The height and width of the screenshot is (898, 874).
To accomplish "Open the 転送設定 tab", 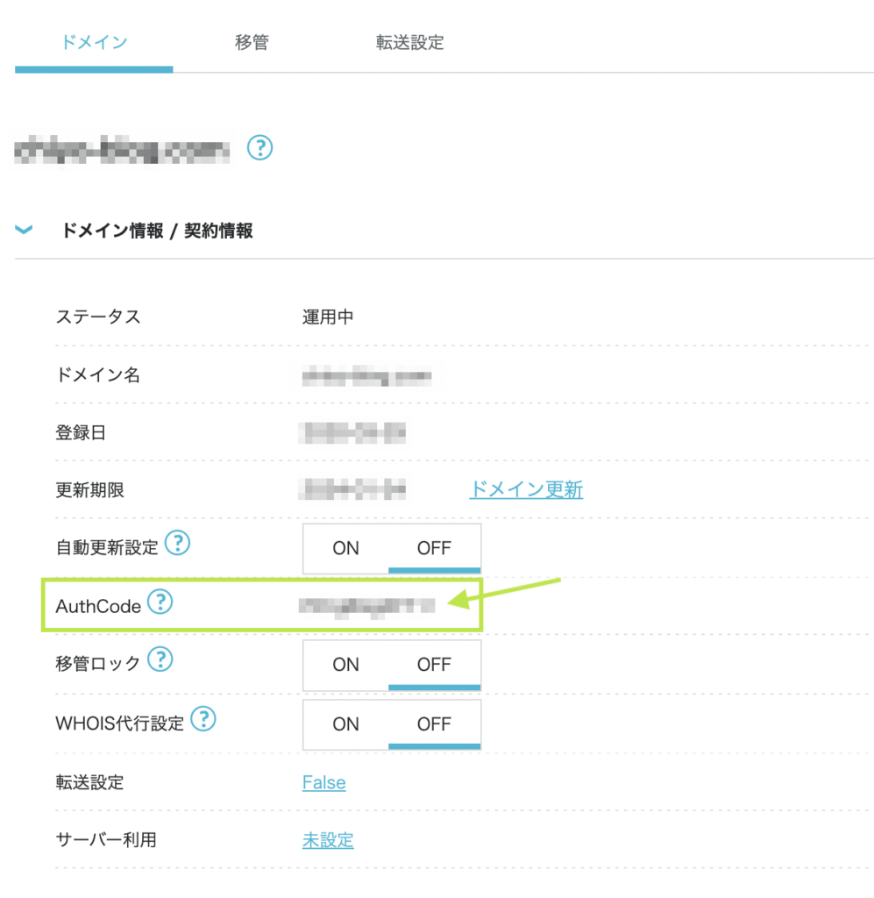I will pos(410,41).
